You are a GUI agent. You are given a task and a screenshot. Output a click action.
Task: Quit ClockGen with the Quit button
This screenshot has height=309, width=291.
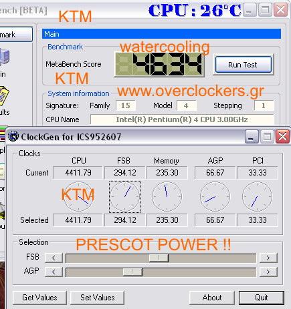pyautogui.click(x=262, y=298)
